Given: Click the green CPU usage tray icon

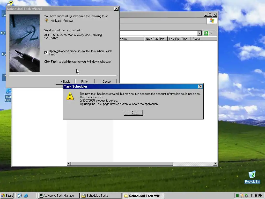Looking at the screenshot, I should pyautogui.click(x=237, y=196).
